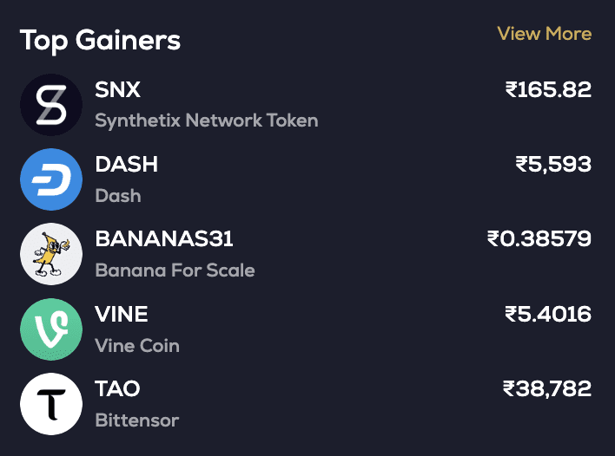Click the BANANAS31 price ₹0.38579
Image resolution: width=615 pixels, height=456 pixels.
(539, 238)
